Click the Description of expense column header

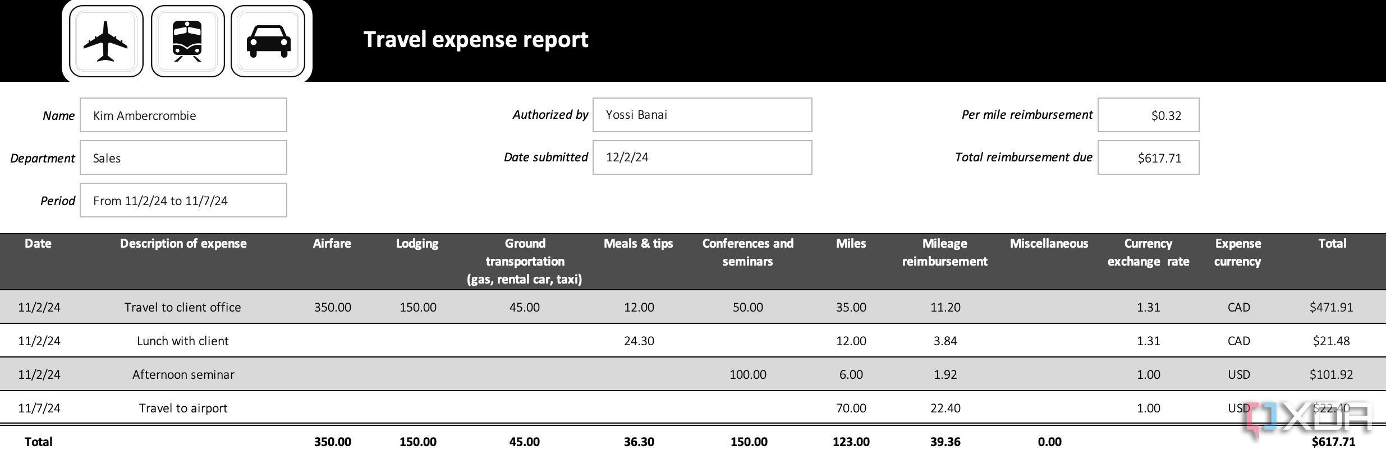[183, 243]
